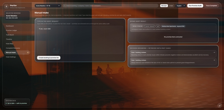The image size is (224, 110).
Task: Select Manual Intake in sidebar
Action: [x=17, y=52]
